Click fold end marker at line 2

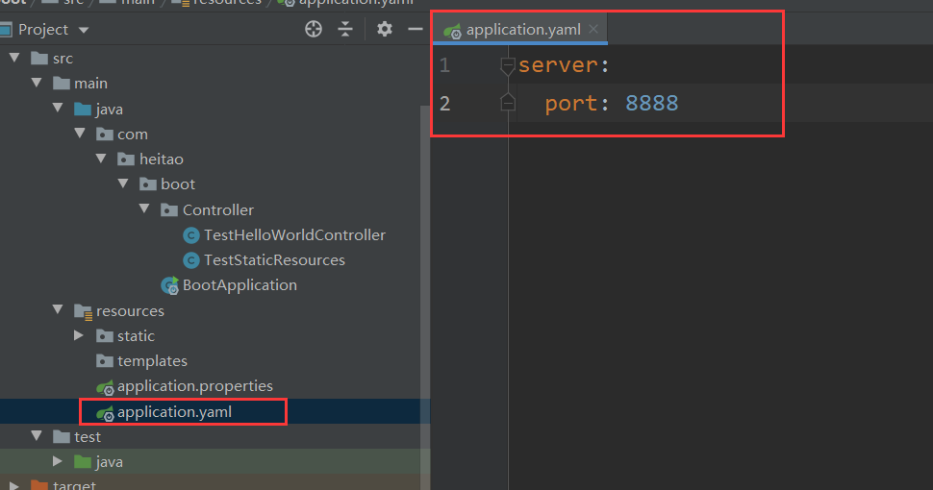pos(508,103)
